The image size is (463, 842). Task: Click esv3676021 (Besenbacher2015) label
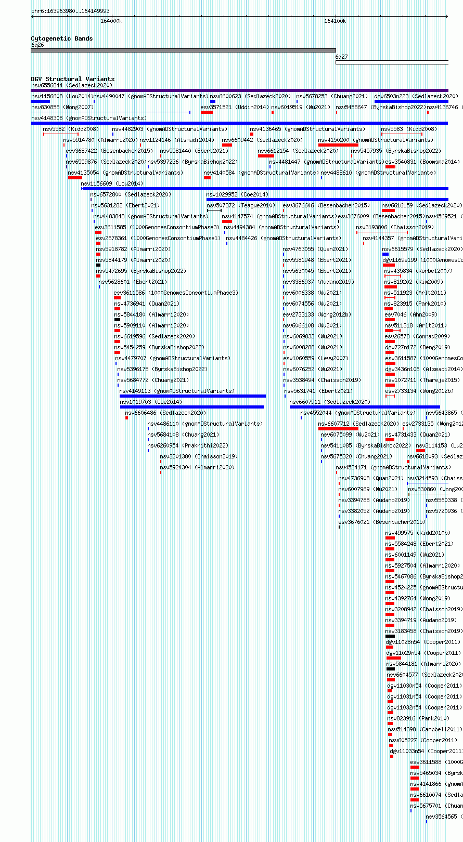tap(382, 522)
